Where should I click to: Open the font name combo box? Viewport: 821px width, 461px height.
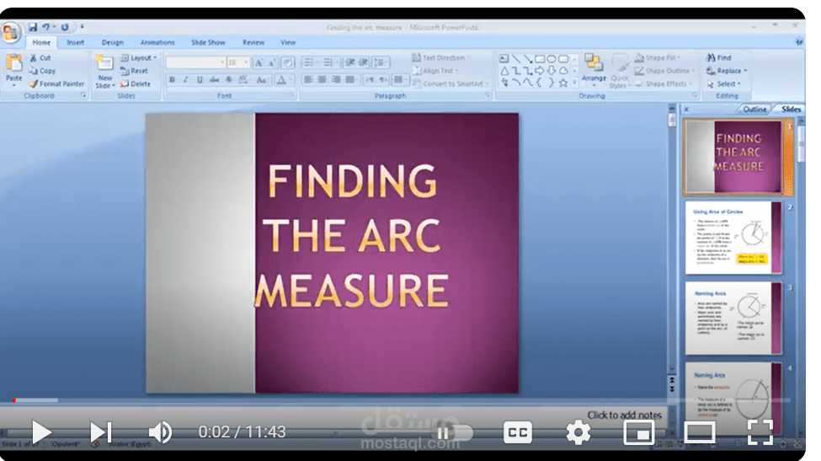click(x=196, y=63)
